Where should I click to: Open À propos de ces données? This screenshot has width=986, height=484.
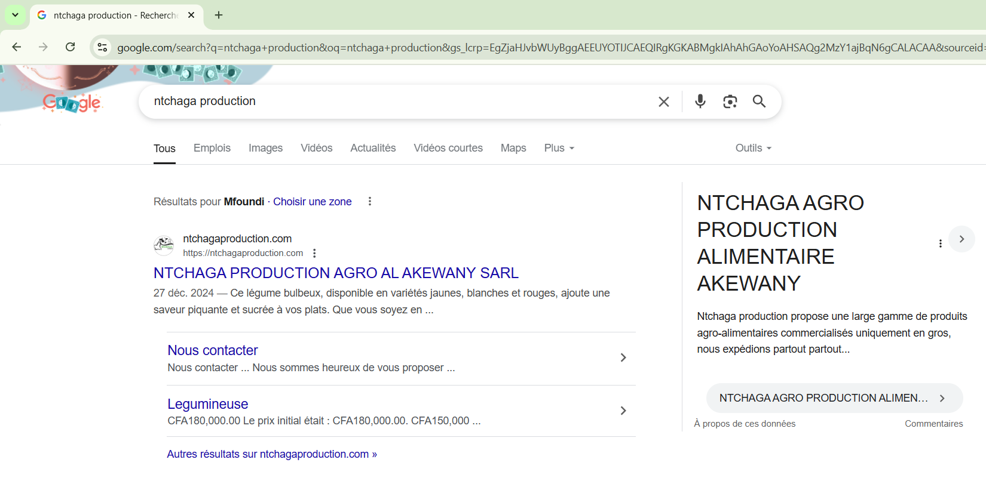(745, 424)
